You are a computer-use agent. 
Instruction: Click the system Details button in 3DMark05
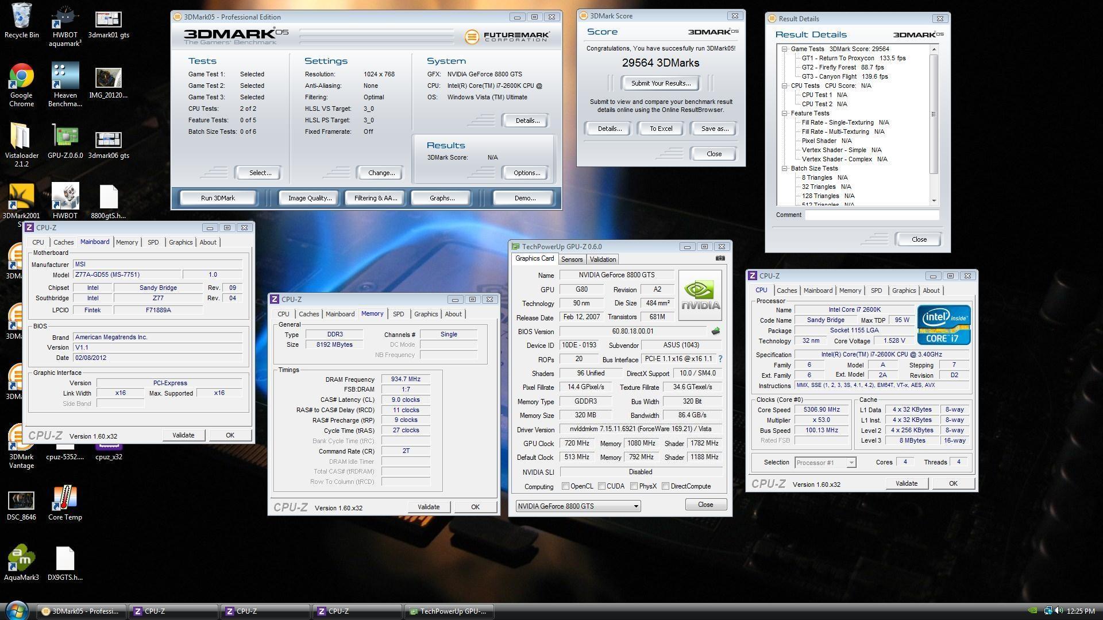pos(527,121)
